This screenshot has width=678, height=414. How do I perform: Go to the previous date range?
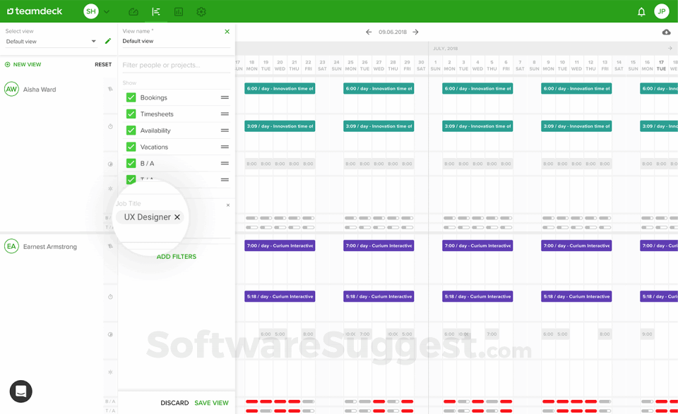[369, 32]
